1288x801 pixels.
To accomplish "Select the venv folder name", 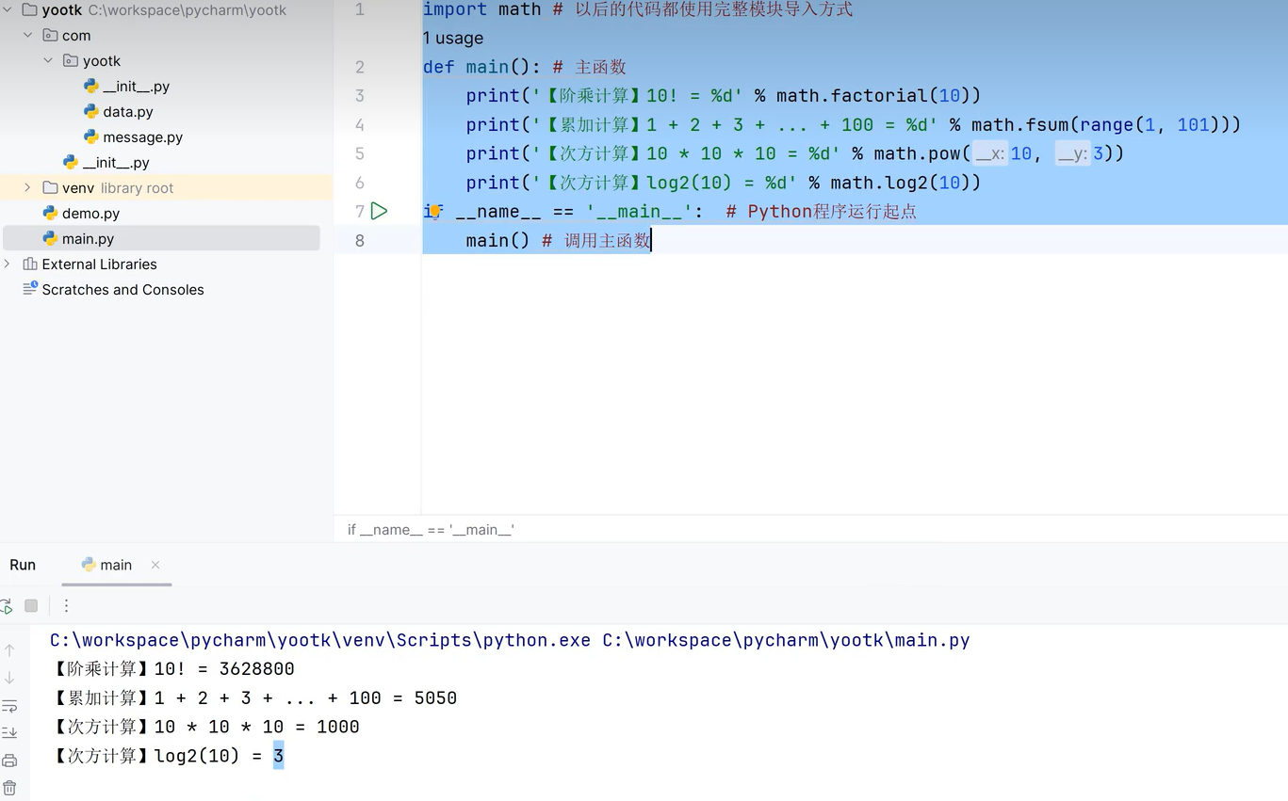I will point(78,188).
